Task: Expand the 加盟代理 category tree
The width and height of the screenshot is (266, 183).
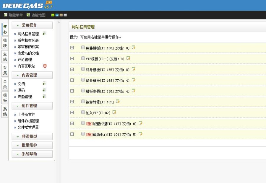Action: (72, 123)
